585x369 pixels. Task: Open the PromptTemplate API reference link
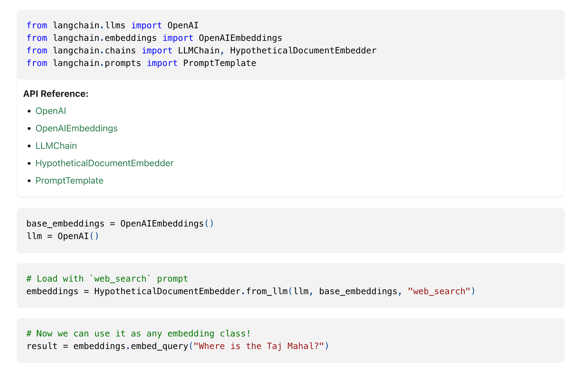[x=69, y=181]
